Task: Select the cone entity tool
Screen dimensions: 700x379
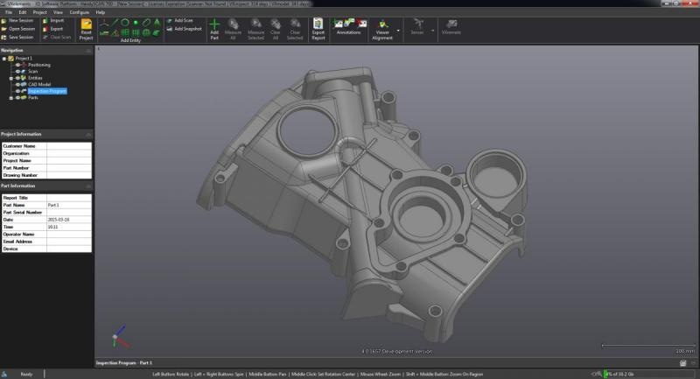Action: [157, 23]
